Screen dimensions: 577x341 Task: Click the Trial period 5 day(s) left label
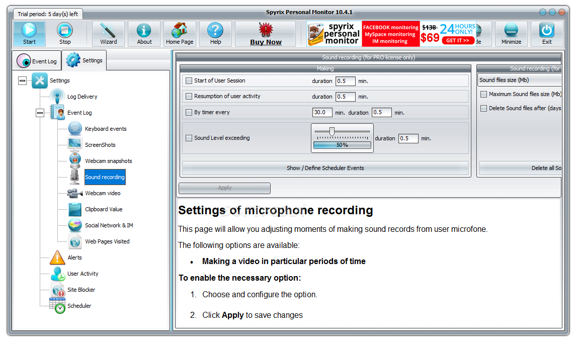[x=48, y=14]
